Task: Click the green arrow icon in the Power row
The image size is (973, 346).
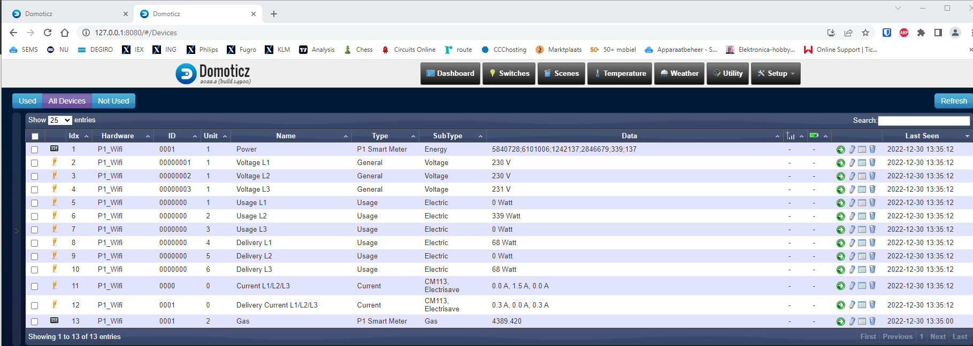Action: (x=841, y=150)
